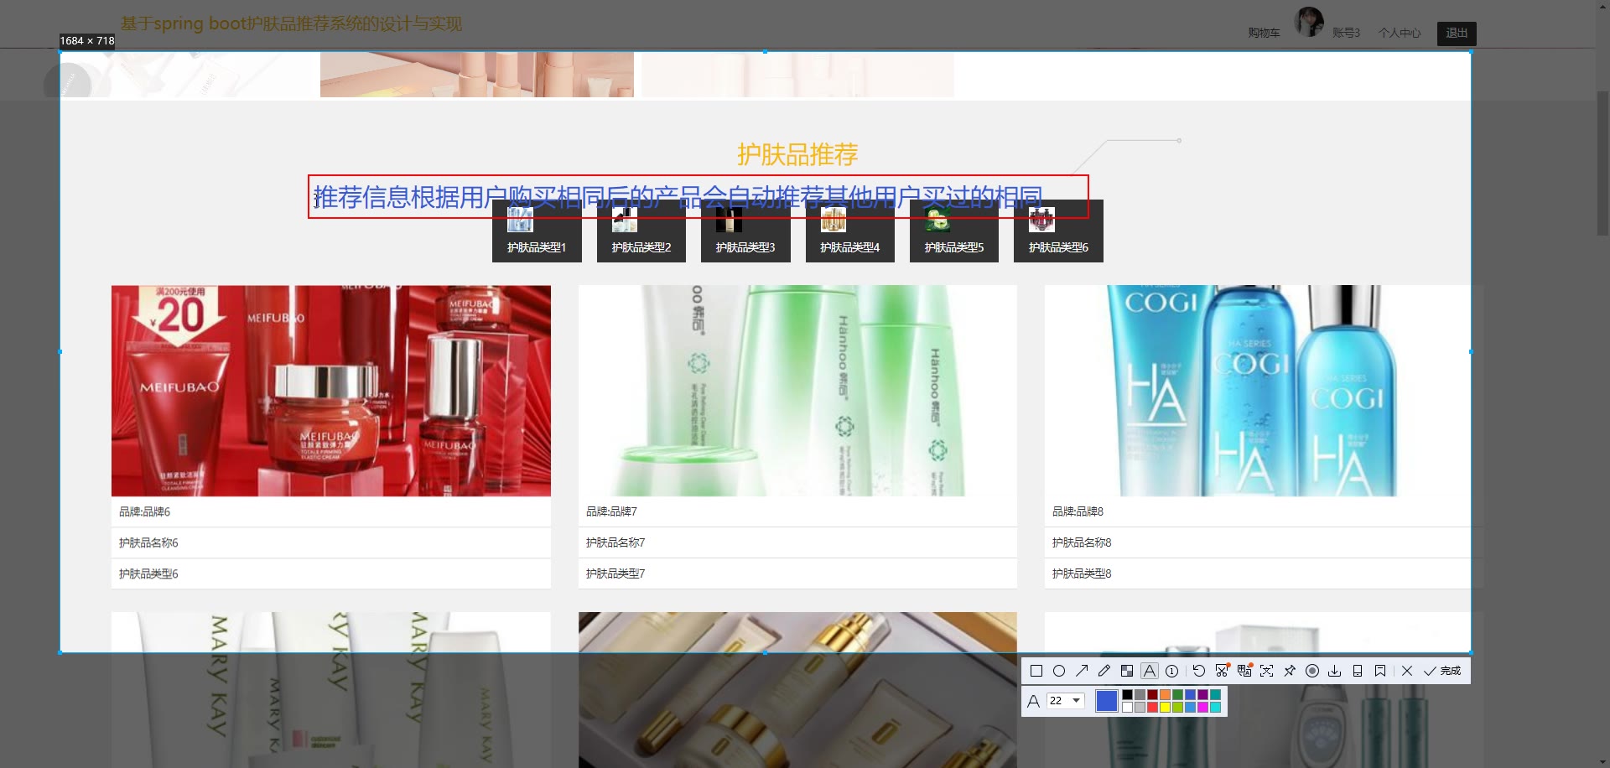Open the MARY KAY product image
This screenshot has width=1610, height=768.
point(331,689)
